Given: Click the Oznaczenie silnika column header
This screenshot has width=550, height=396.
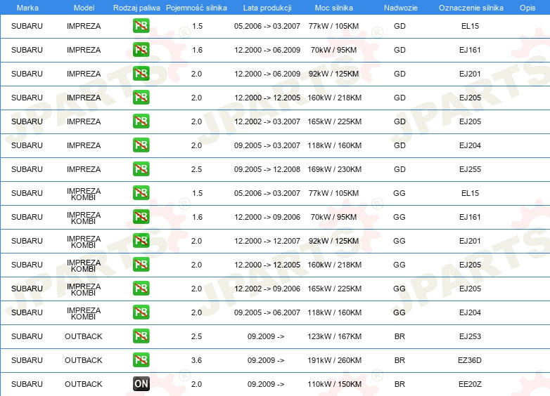Looking at the screenshot, I should (470, 7).
